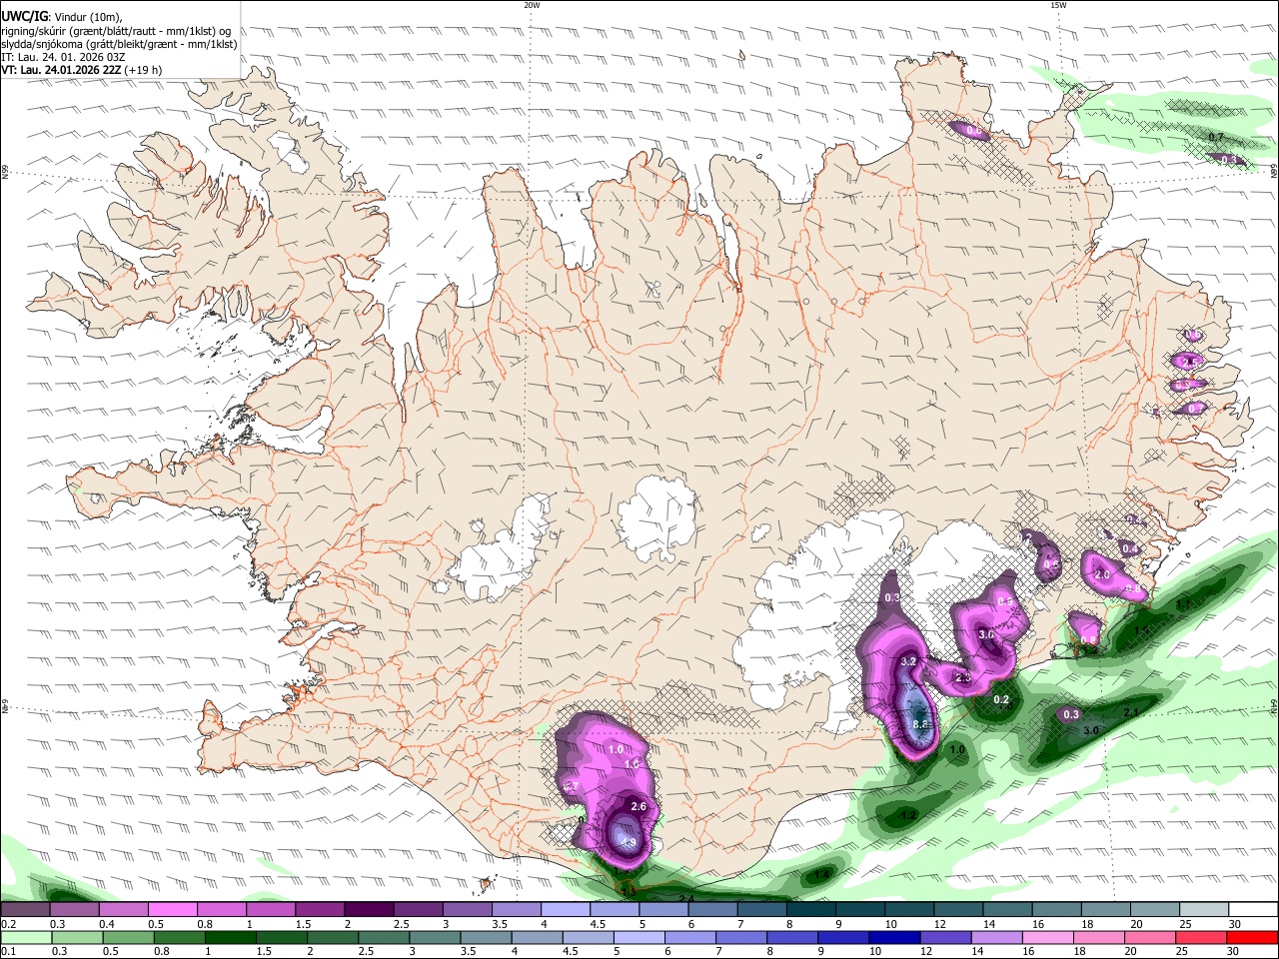Screen dimensions: 1279x959
Task: Click the '15W' longitude label
Action: coord(1057,5)
